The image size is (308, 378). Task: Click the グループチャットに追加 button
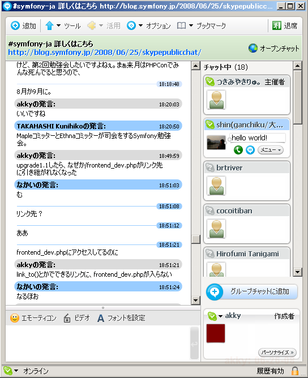(x=251, y=291)
